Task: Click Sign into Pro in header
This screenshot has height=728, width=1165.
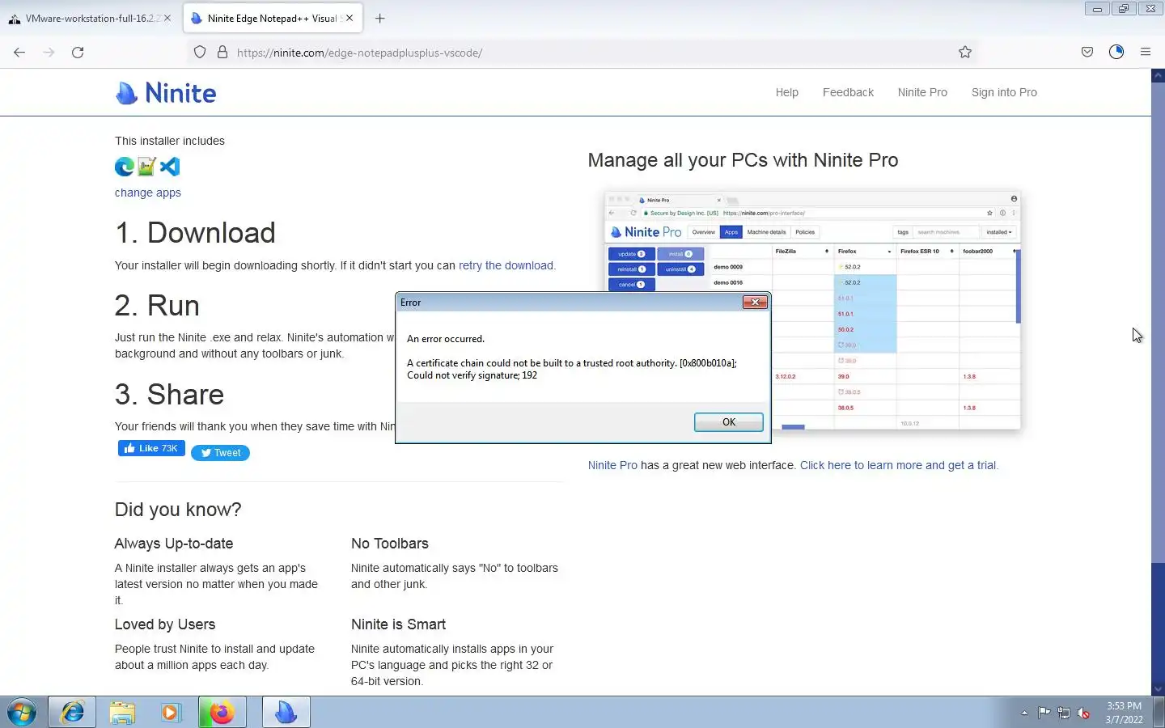Action: (x=1004, y=92)
